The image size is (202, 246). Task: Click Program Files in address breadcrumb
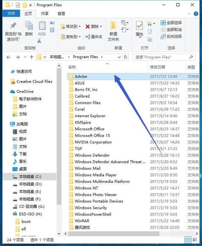[85, 57]
